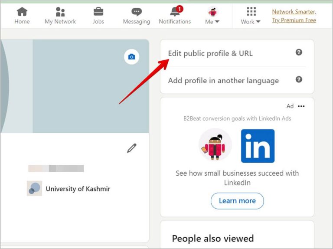Viewport: 333px width, 249px height.
Task: Open the Messaging chat bubble icon
Action: click(137, 12)
